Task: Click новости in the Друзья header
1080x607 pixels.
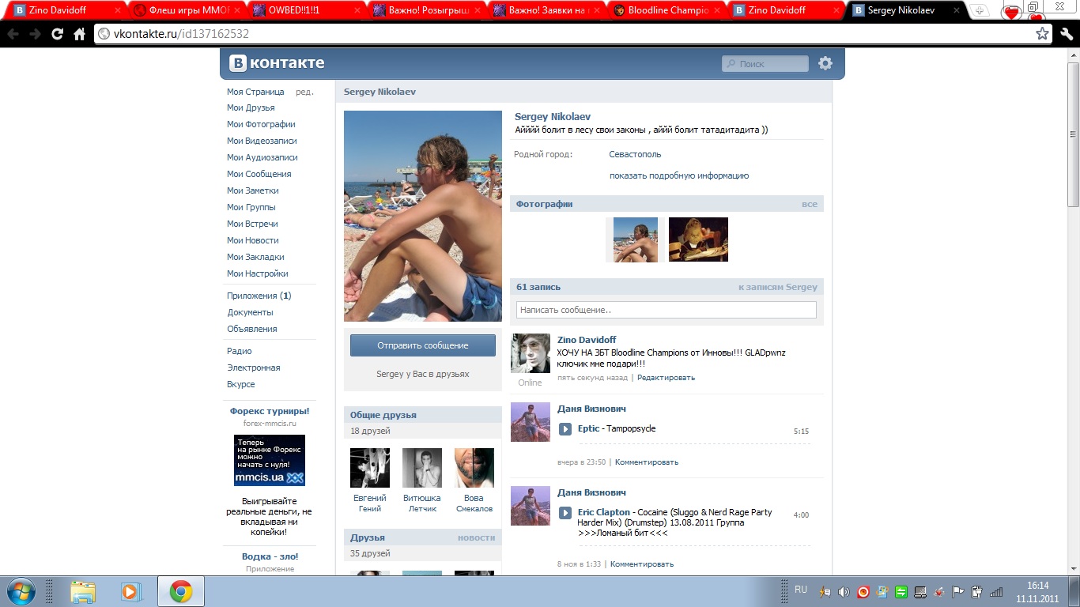Action: pyautogui.click(x=476, y=537)
